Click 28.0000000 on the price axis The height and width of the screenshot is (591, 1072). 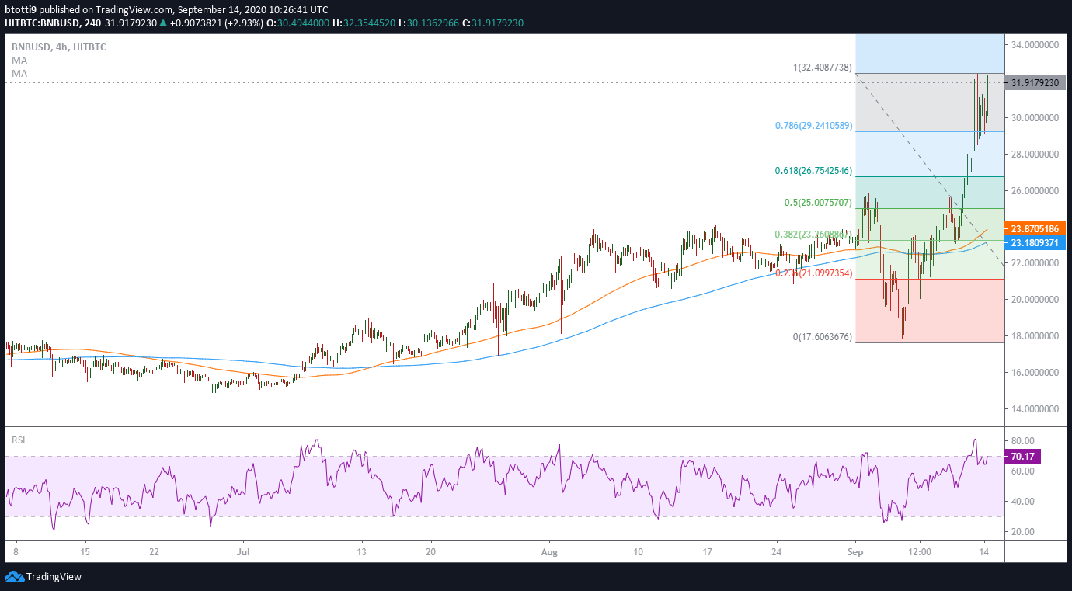click(x=1035, y=155)
